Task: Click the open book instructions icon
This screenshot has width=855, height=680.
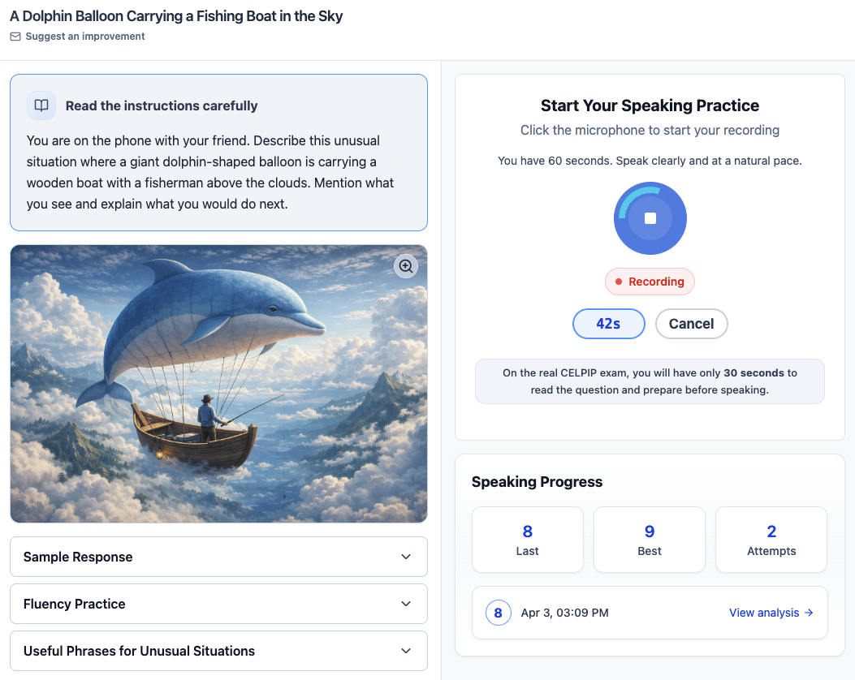Action: (x=41, y=105)
